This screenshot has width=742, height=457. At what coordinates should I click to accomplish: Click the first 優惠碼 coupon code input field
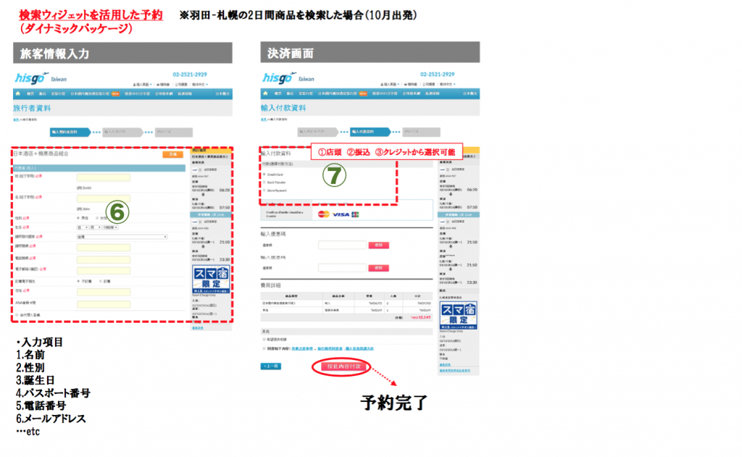pyautogui.click(x=341, y=246)
